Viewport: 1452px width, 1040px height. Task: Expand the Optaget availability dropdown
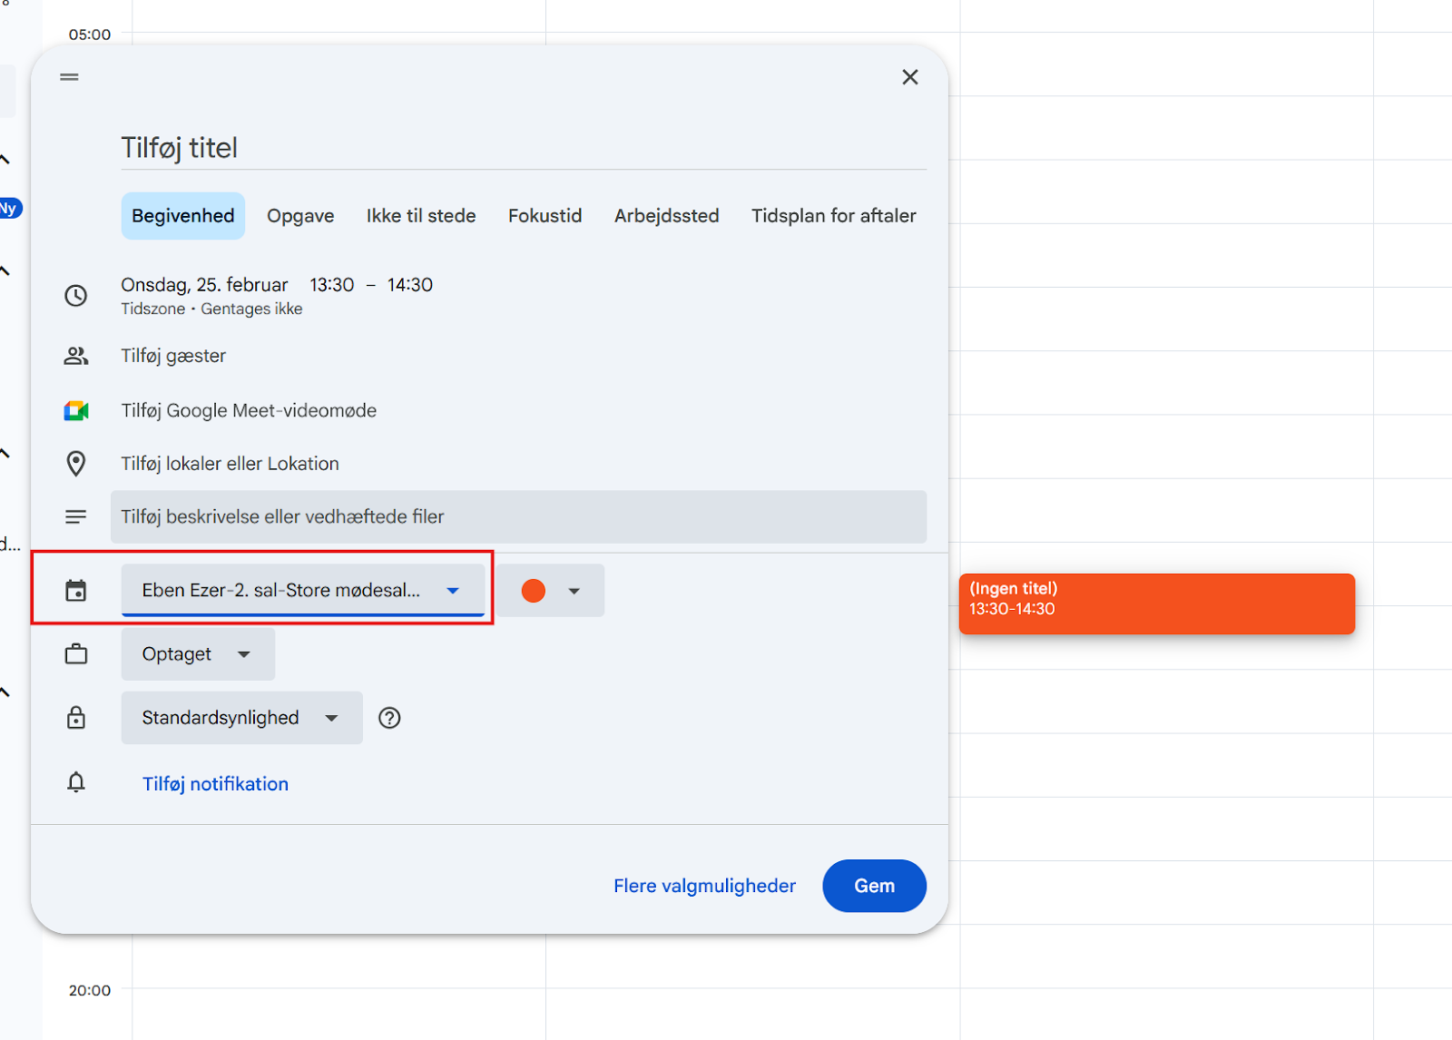pyautogui.click(x=198, y=654)
